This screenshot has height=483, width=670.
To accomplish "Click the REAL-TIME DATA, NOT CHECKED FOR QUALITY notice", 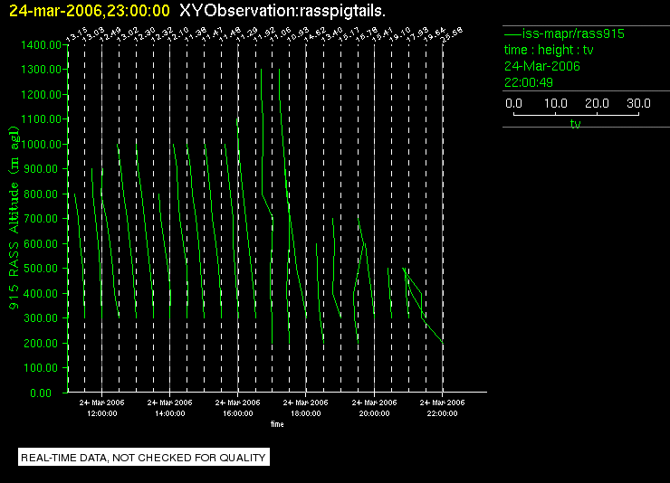I will click(x=144, y=458).
